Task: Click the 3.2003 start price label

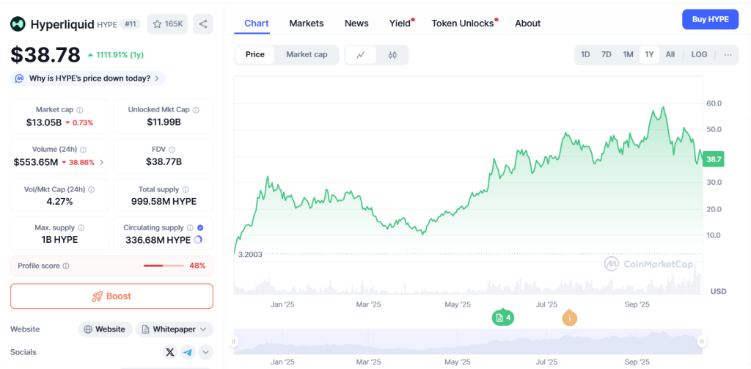Action: [x=250, y=255]
